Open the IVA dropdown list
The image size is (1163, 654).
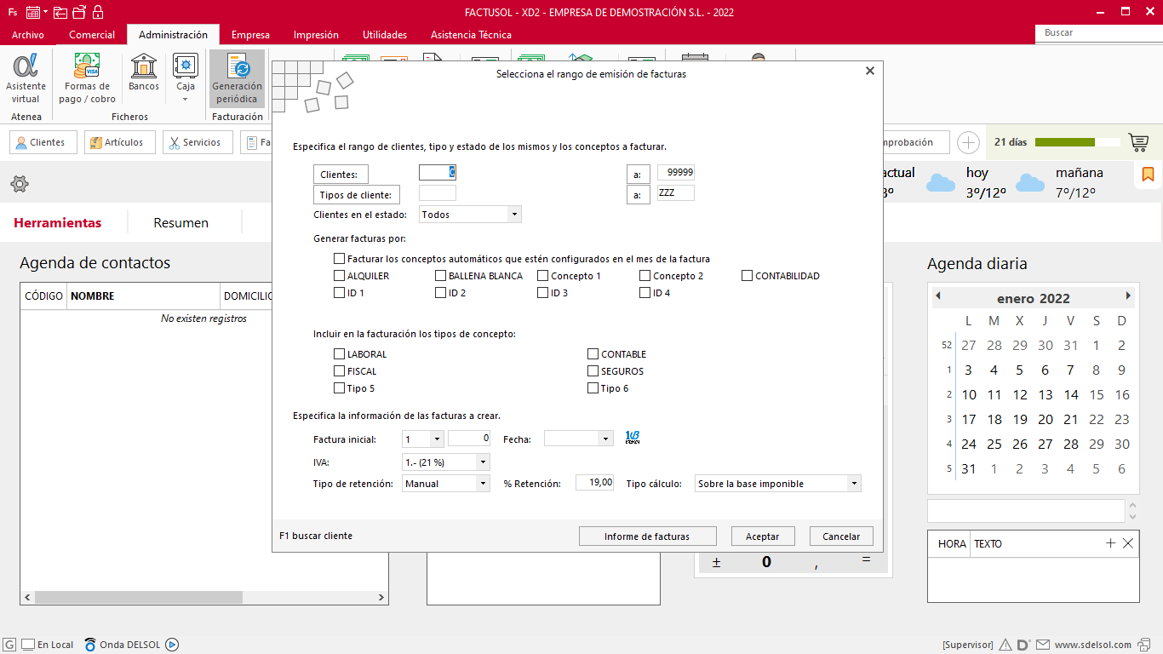(483, 462)
